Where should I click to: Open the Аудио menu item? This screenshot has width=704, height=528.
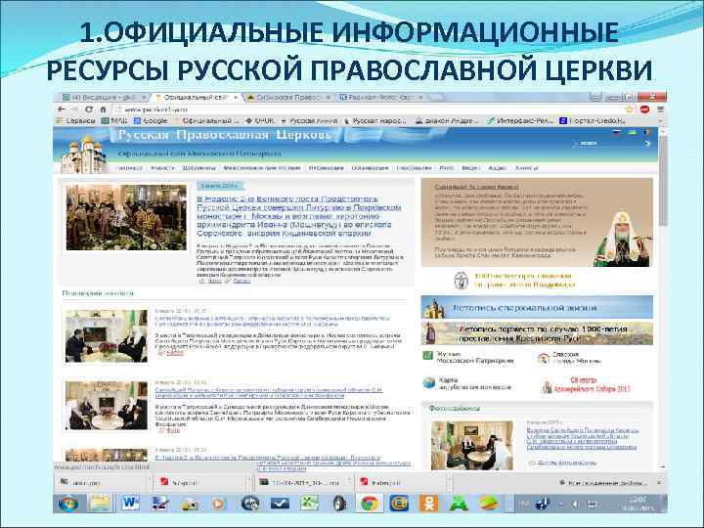[497, 168]
